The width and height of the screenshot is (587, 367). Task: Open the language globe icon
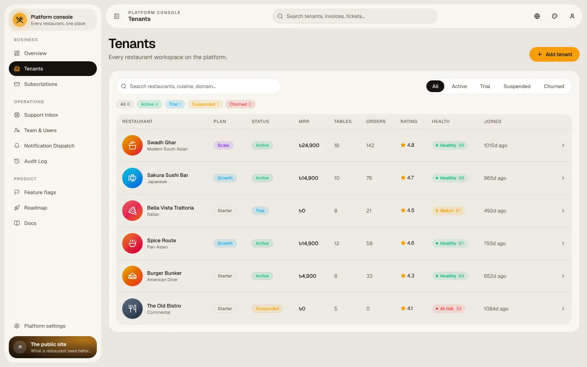(537, 16)
